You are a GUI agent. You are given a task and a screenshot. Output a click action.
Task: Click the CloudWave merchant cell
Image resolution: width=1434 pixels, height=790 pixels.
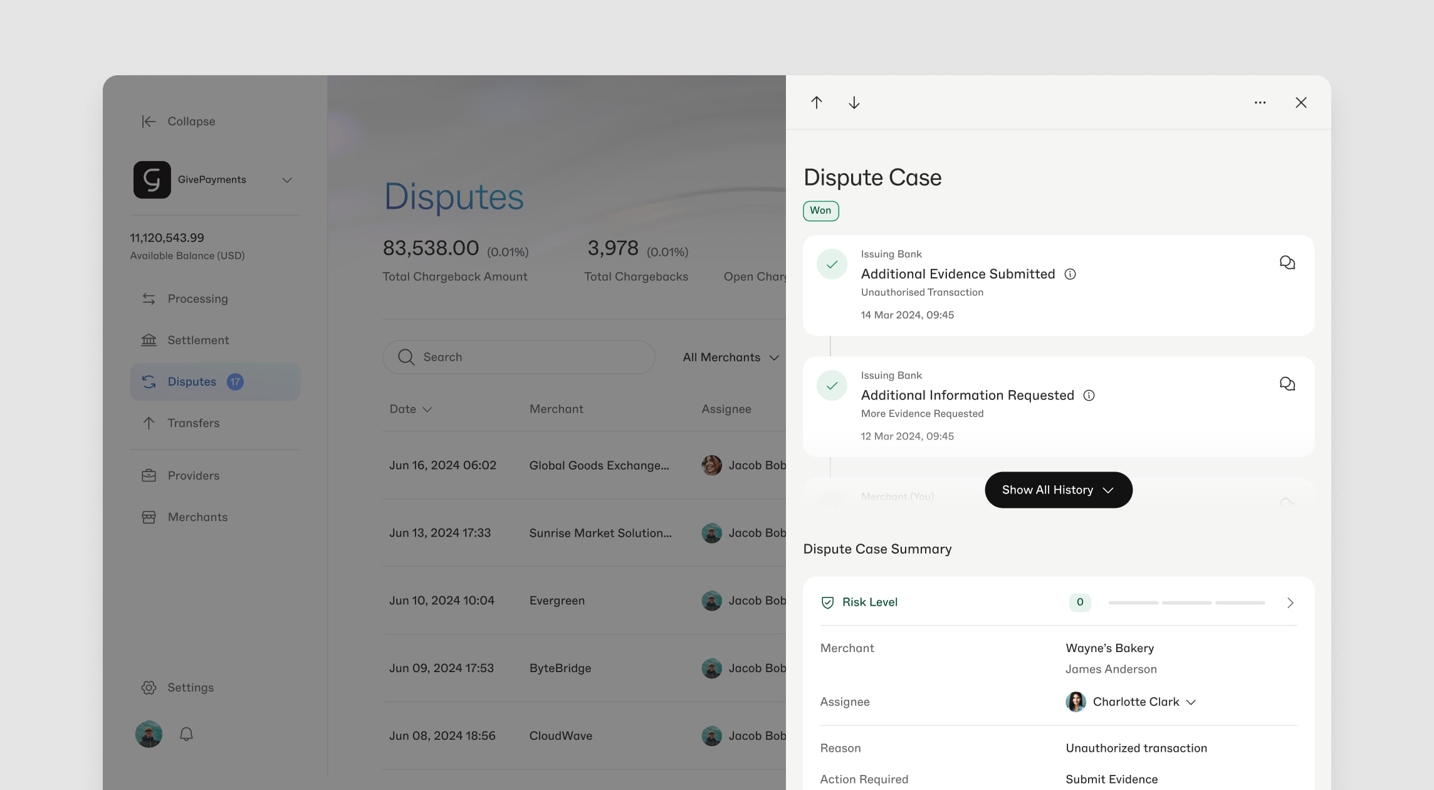point(560,737)
